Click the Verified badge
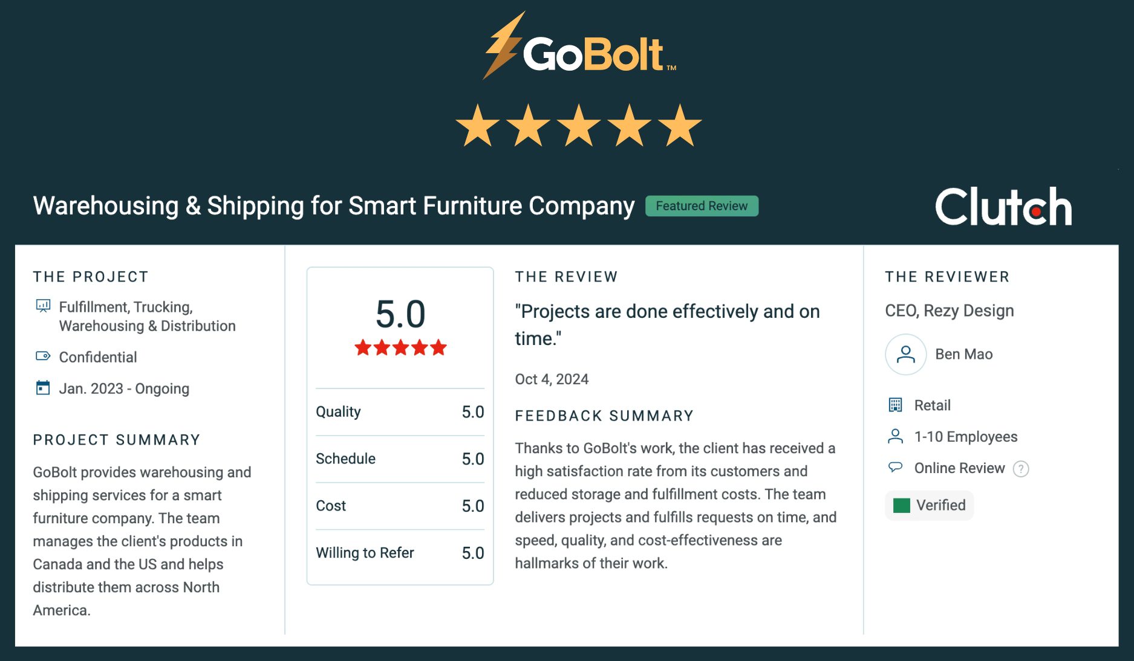This screenshot has width=1134, height=661. pyautogui.click(x=930, y=505)
